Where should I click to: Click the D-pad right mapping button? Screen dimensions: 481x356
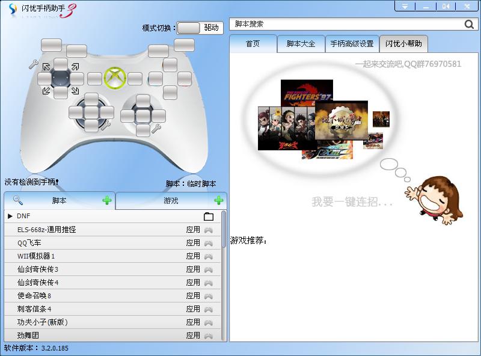tap(77, 79)
